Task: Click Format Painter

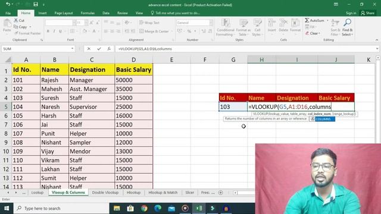Action: tap(27, 33)
